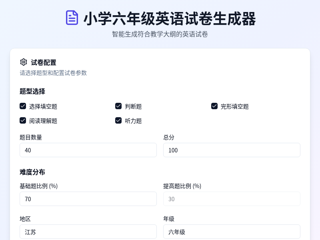Toggle the 听力题 checkbox
This screenshot has width=320, height=240.
(x=118, y=120)
